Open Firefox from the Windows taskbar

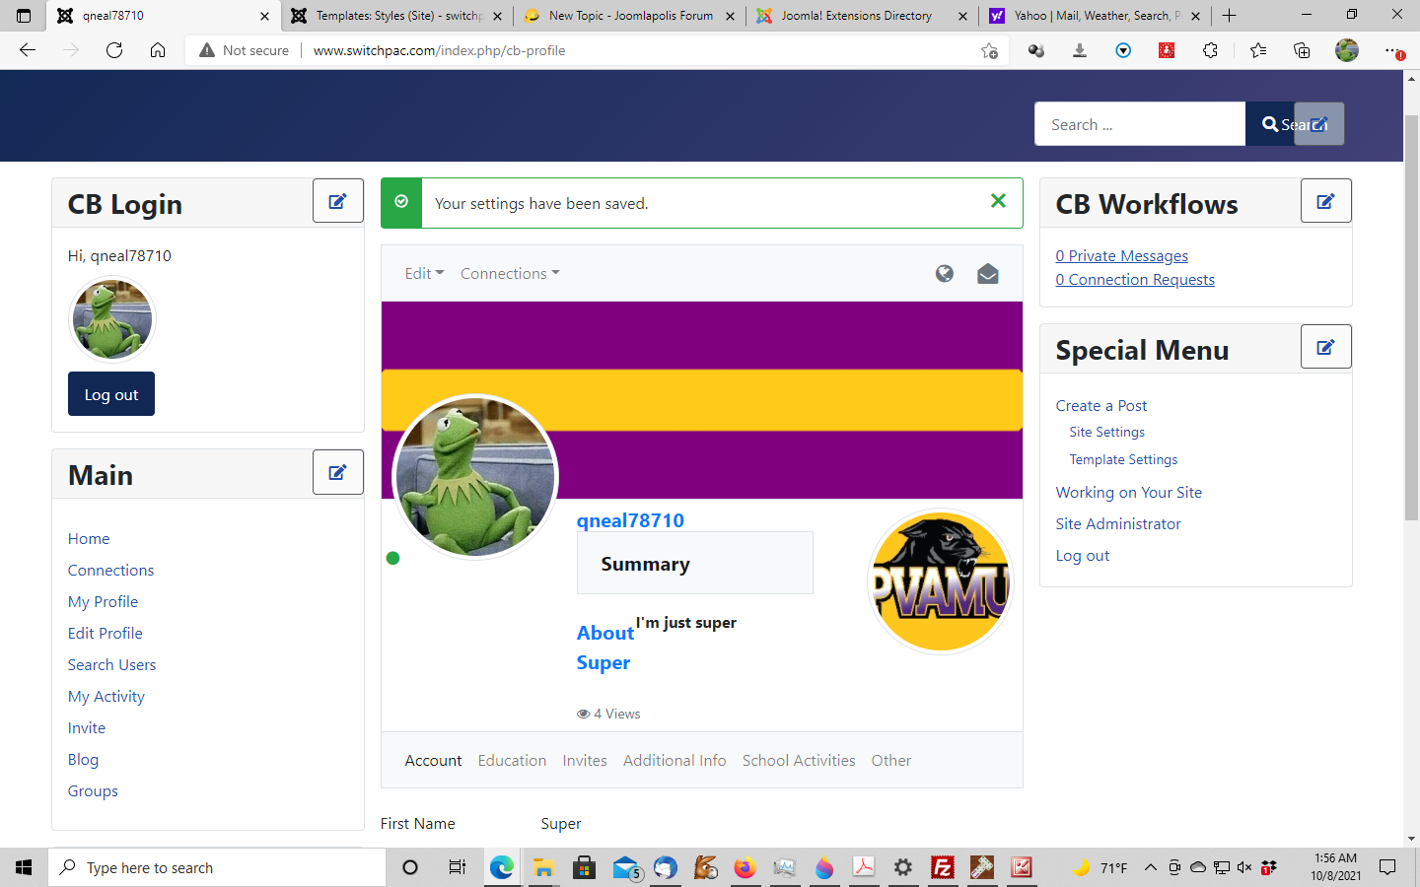pyautogui.click(x=745, y=867)
